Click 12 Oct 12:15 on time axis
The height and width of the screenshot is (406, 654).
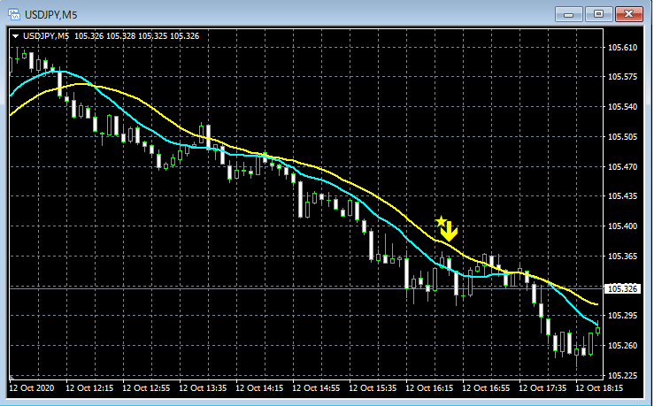click(89, 388)
